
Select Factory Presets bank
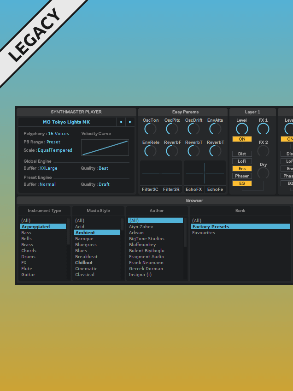click(240, 226)
